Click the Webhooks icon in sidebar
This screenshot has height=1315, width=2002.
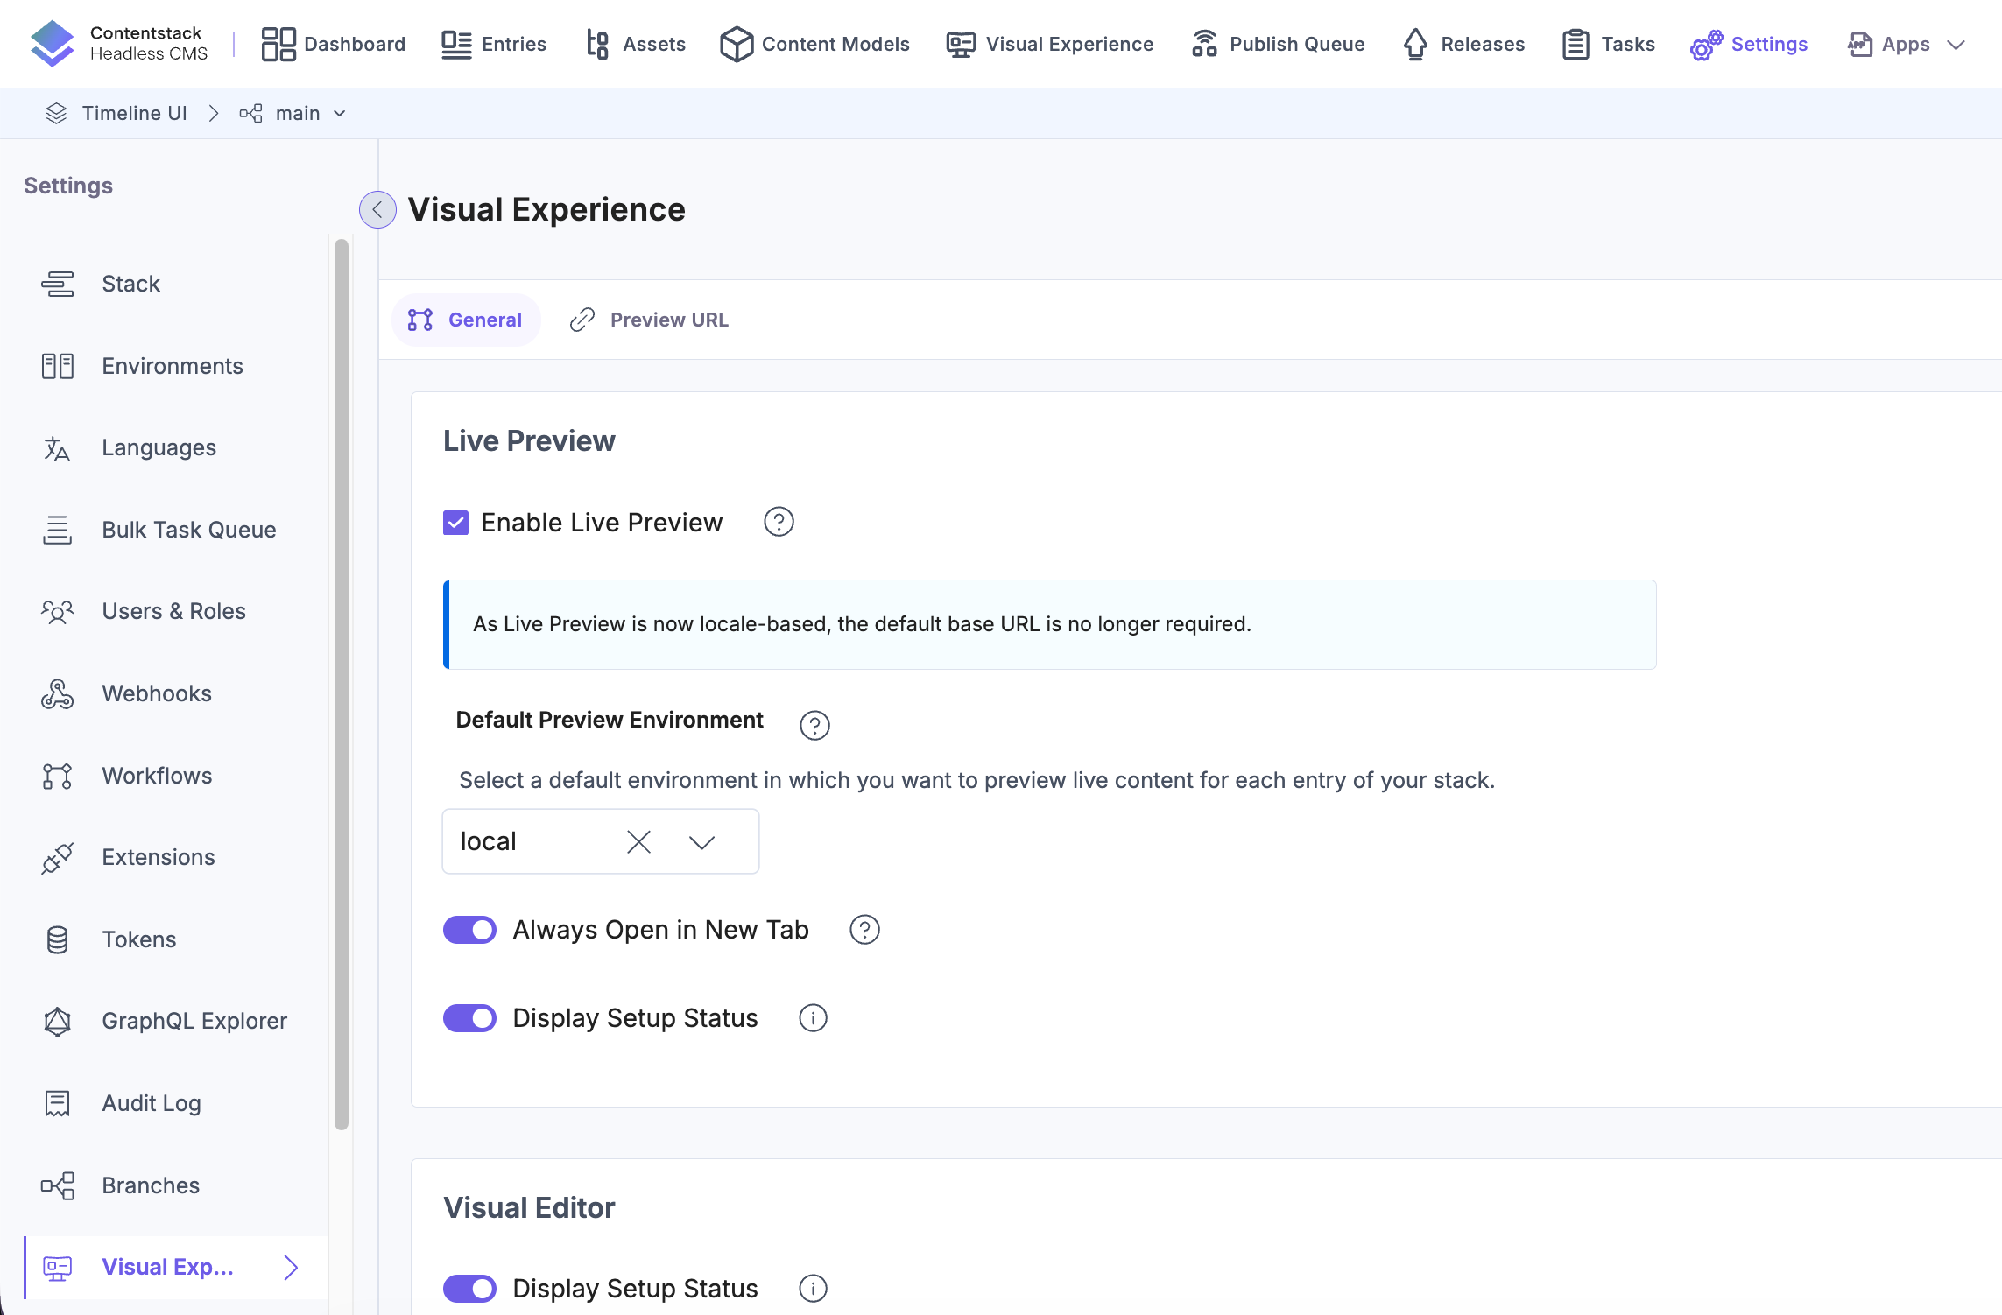coord(57,694)
